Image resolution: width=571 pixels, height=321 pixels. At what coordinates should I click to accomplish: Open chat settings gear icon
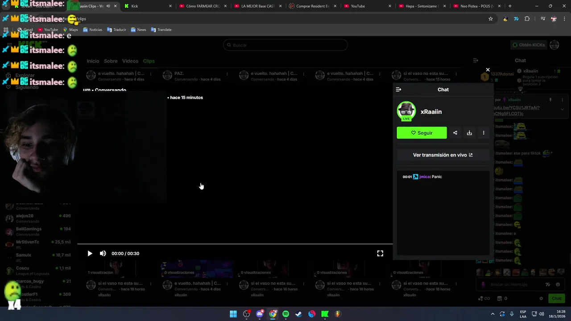(541, 298)
